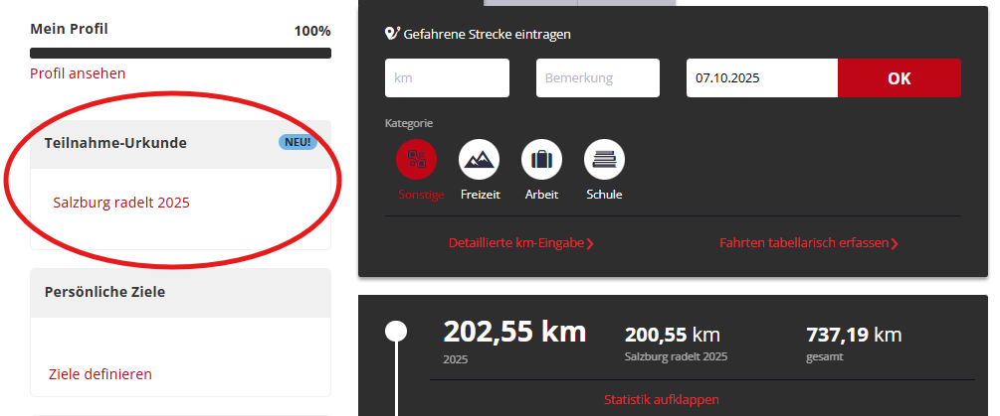Expand Statistik aufklappen
The image size is (1000, 416).
click(661, 399)
